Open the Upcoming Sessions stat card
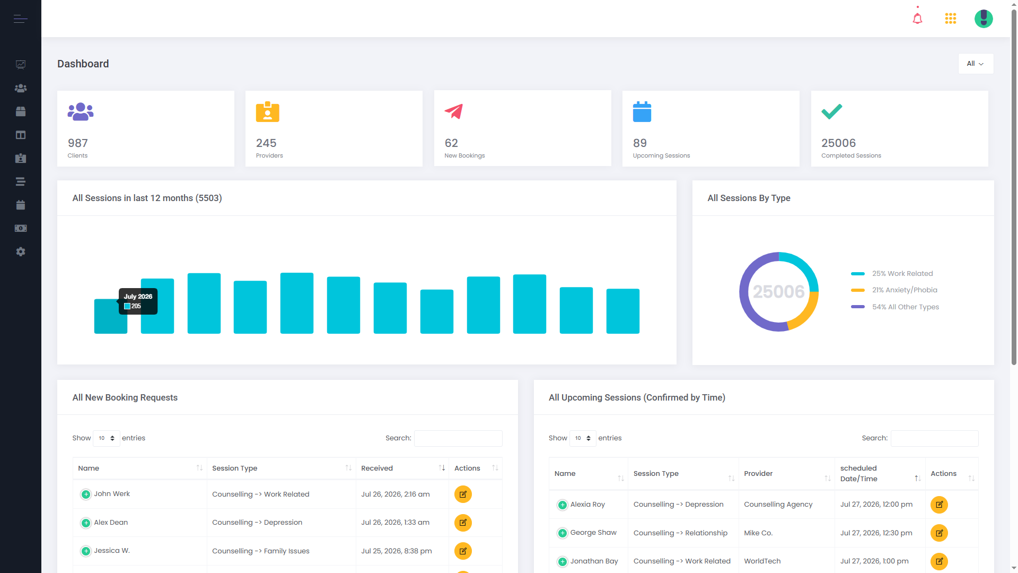Image resolution: width=1018 pixels, height=573 pixels. [711, 128]
